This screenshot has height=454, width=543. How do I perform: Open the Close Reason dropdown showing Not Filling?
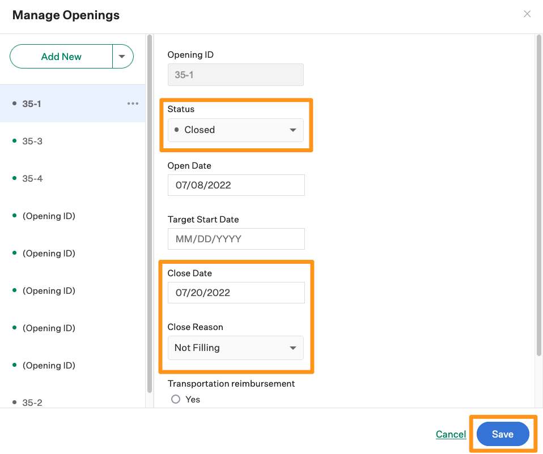click(235, 348)
